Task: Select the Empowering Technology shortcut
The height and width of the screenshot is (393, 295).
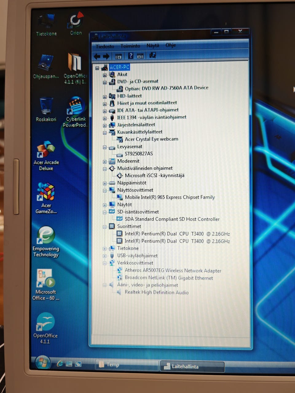Action: (46, 242)
